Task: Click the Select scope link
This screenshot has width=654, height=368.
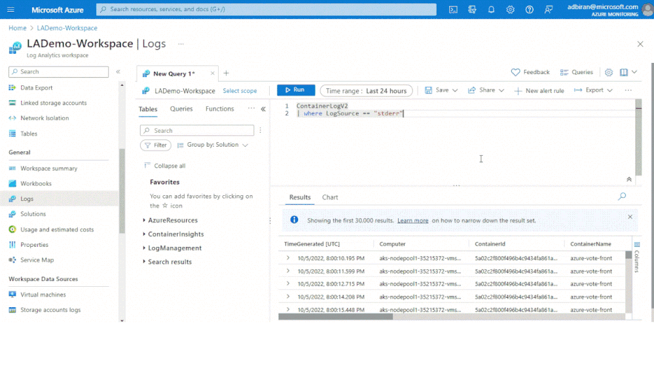Action: click(240, 90)
